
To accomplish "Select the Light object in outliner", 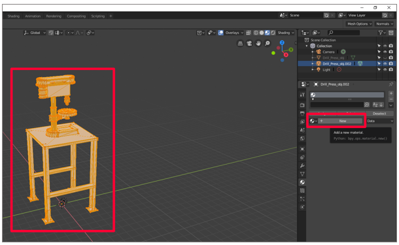I will 326,70.
